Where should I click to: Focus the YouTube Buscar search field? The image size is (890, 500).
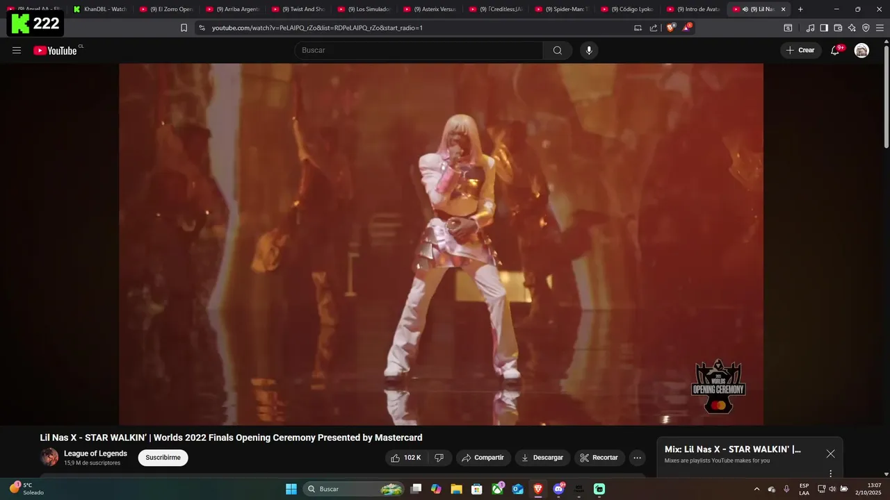419,50
